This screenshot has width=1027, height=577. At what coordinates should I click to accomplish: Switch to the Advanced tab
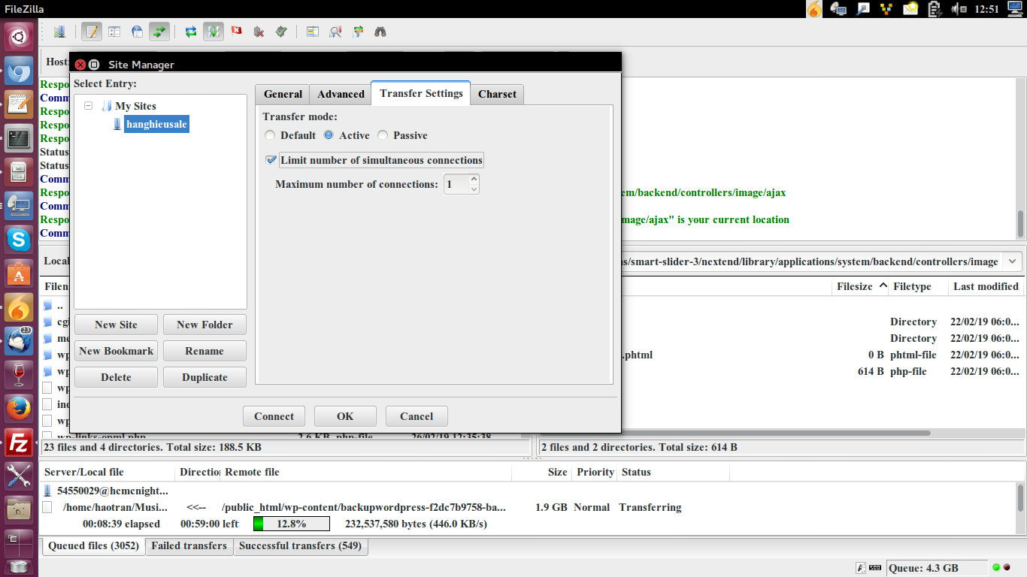coord(341,94)
